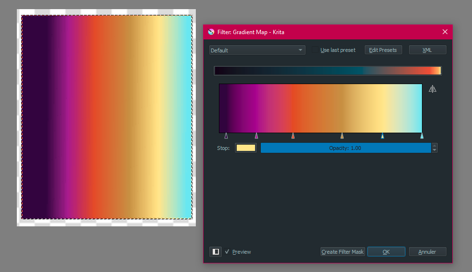Select the tan gradient stop marker

(342, 136)
